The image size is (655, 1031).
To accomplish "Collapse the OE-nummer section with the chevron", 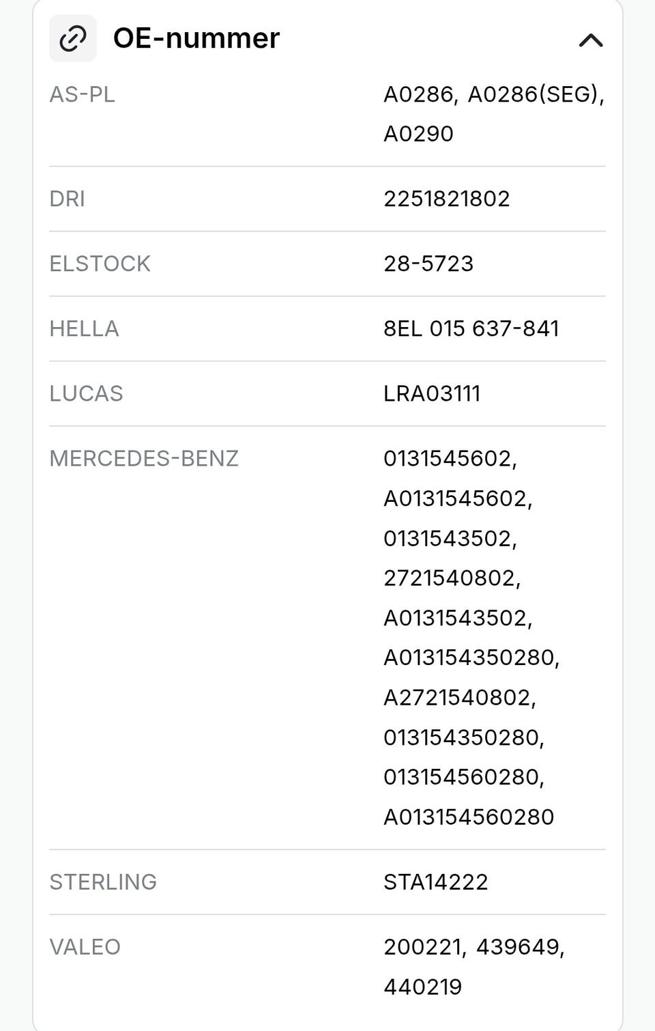I will click(x=590, y=40).
